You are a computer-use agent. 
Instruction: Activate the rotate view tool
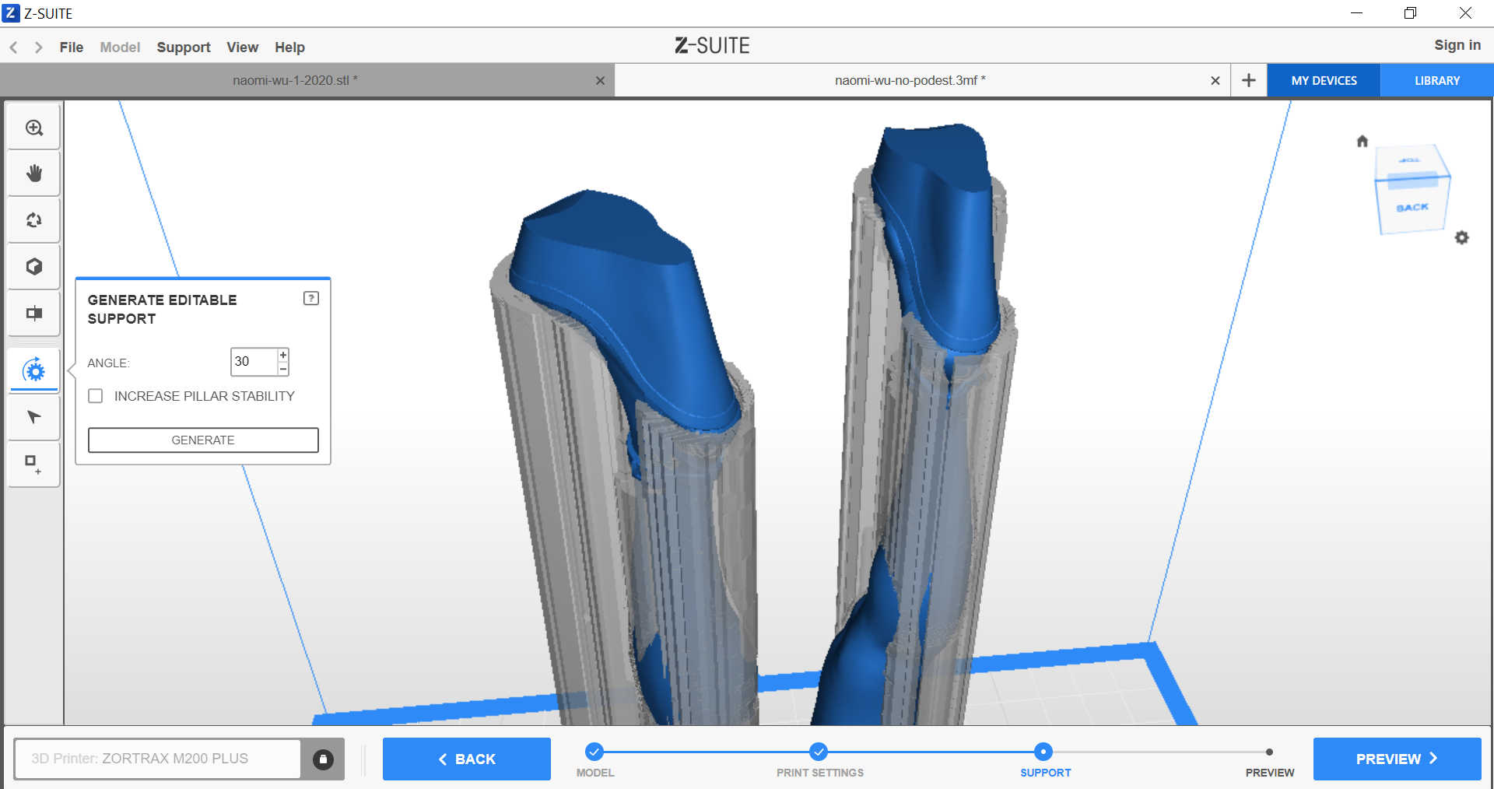(34, 220)
